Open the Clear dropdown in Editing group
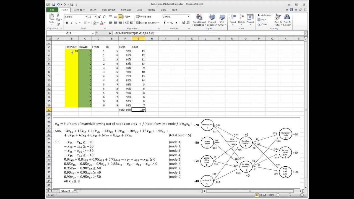The image size is (354, 199). pyautogui.click(x=264, y=24)
